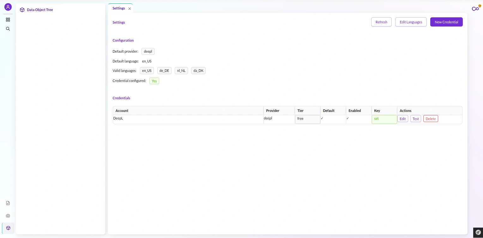Click the Yes credential configured badge
This screenshot has width=483, height=238.
[154, 81]
